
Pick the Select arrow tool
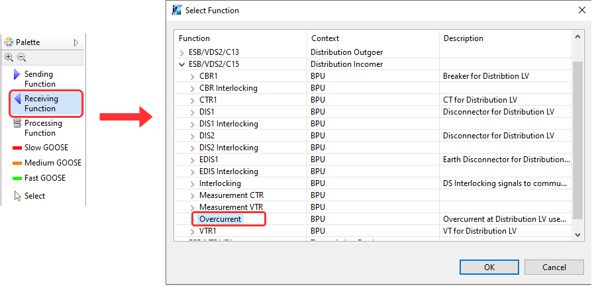(x=34, y=196)
